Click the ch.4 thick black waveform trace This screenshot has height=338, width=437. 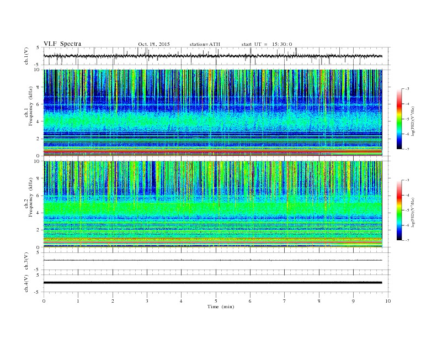pyautogui.click(x=213, y=283)
